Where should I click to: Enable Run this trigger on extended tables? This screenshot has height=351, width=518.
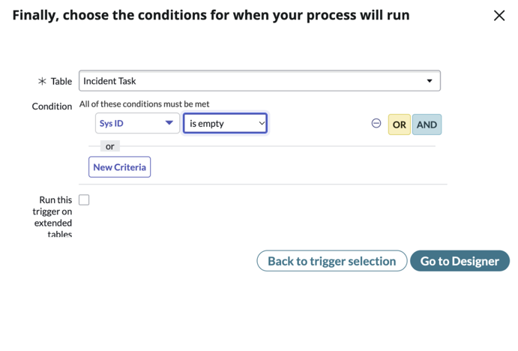tap(84, 200)
